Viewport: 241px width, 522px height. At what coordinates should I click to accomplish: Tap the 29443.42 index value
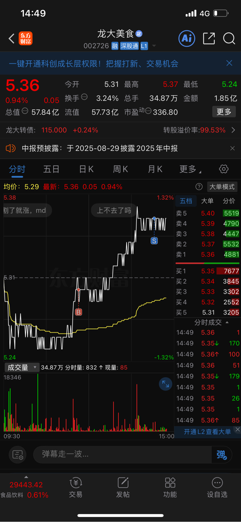click(x=26, y=485)
